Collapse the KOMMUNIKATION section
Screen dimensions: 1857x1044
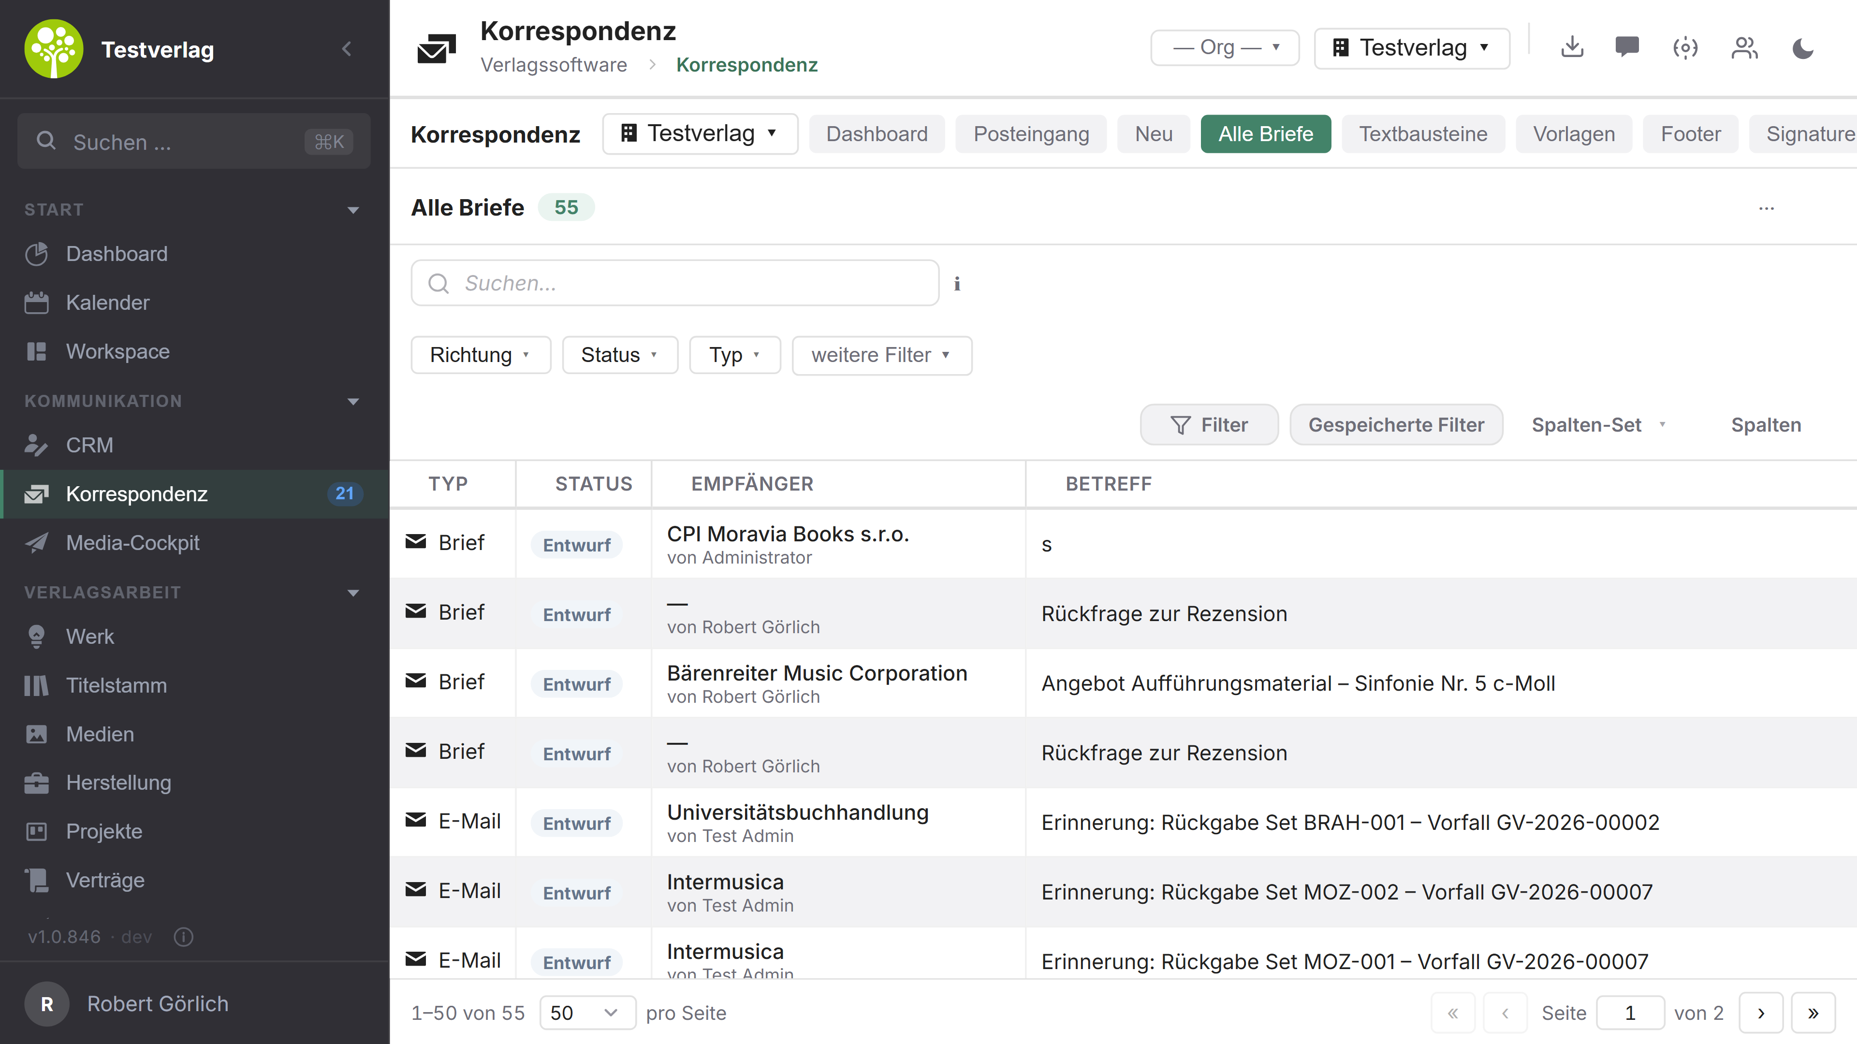[x=353, y=401]
